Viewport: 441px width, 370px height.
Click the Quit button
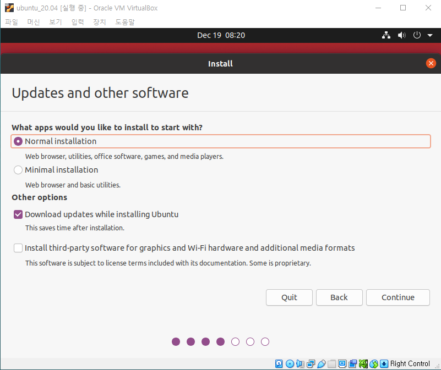[x=289, y=297]
